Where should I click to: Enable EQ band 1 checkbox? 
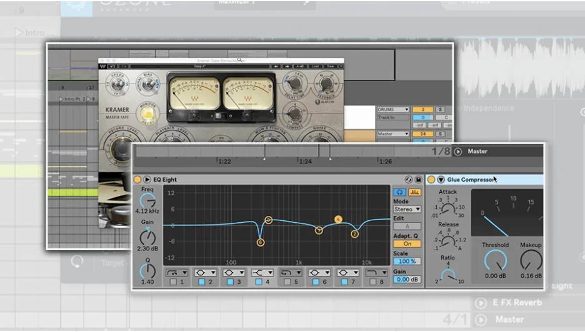point(173,282)
